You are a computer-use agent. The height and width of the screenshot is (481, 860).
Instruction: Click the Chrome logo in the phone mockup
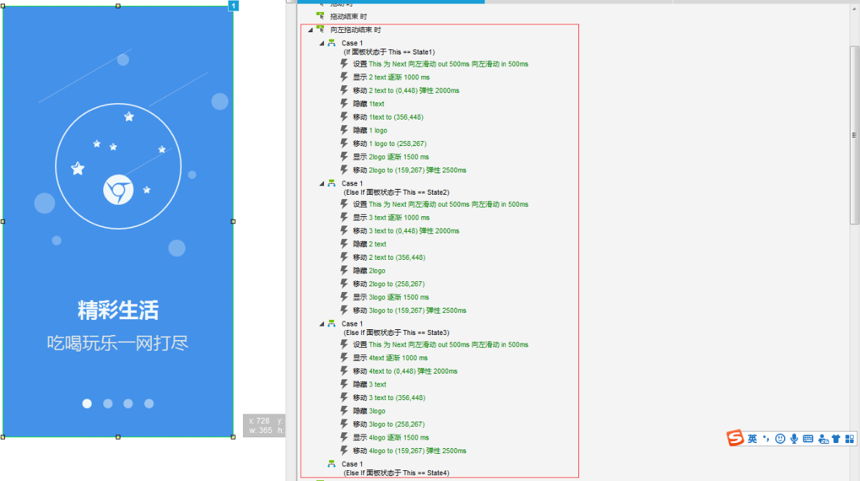pyautogui.click(x=118, y=190)
